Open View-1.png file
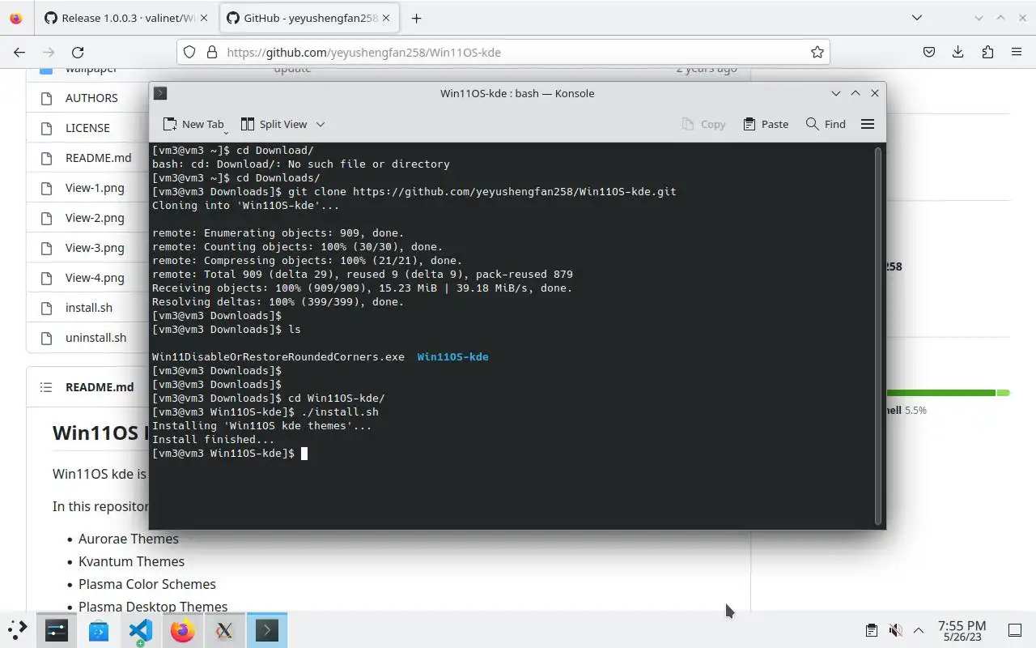The width and height of the screenshot is (1036, 648). [95, 188]
